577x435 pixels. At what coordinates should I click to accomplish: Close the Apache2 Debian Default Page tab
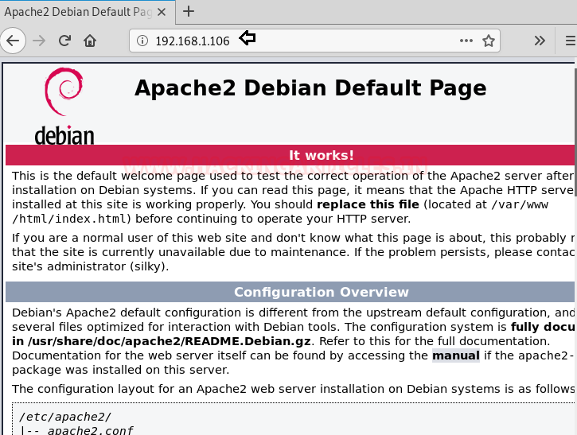point(162,12)
